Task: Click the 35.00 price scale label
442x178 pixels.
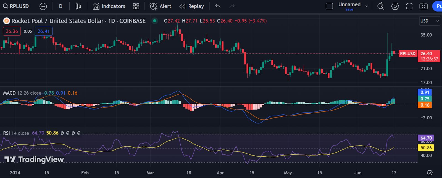Action: pos(426,35)
